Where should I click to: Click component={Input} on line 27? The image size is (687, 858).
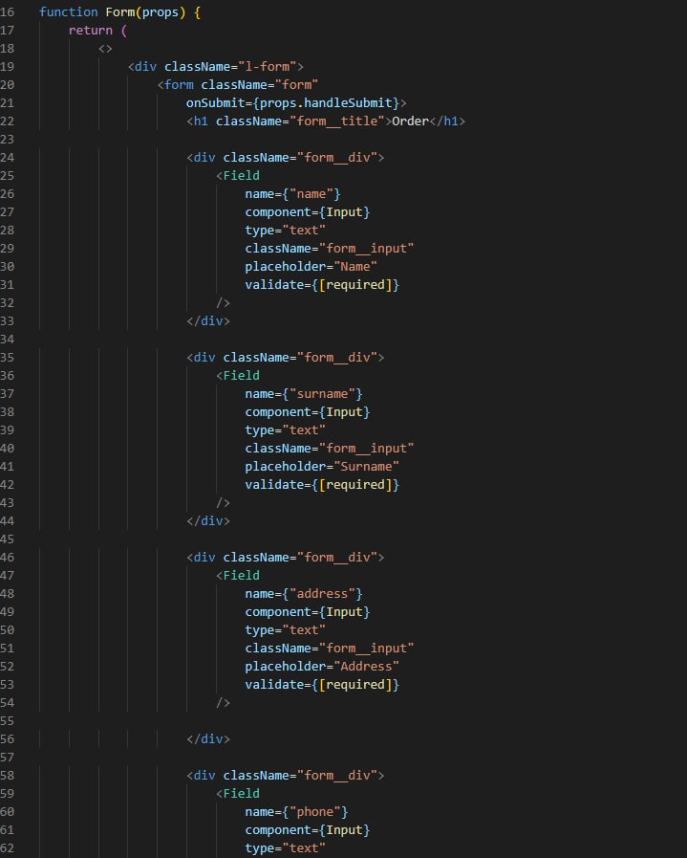308,211
